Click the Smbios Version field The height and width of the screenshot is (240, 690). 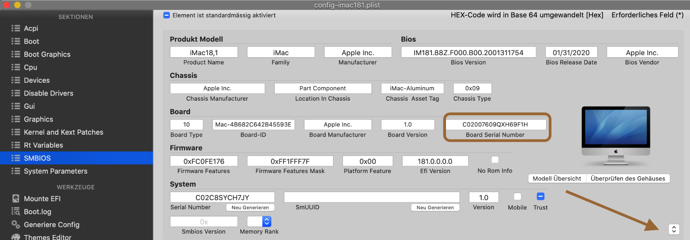pyautogui.click(x=204, y=221)
